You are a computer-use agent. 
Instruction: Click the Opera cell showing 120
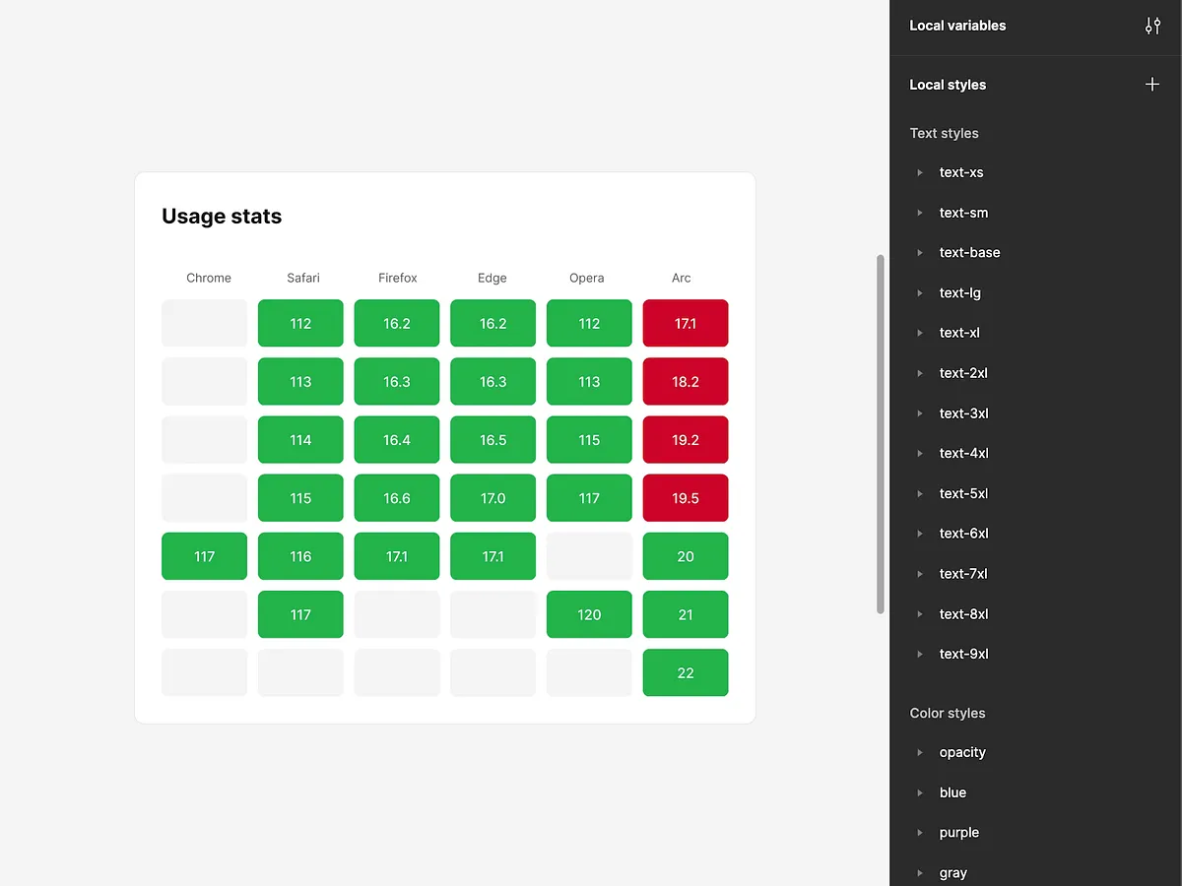click(589, 614)
